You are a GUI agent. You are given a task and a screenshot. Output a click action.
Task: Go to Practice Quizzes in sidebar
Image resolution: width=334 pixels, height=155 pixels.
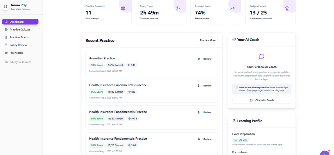[x=20, y=30]
